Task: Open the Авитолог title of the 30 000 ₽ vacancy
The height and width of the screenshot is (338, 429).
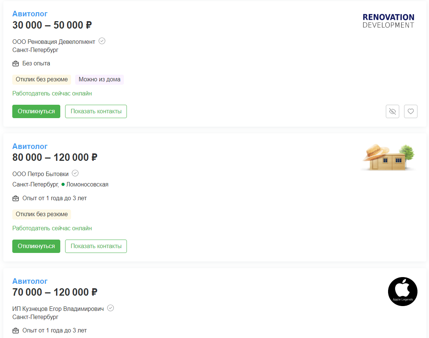Action: pyautogui.click(x=30, y=14)
